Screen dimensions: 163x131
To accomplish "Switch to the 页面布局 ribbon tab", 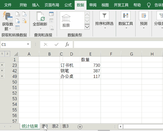I will (x=52, y=5).
